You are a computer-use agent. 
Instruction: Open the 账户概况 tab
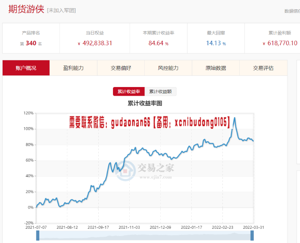click(x=26, y=68)
